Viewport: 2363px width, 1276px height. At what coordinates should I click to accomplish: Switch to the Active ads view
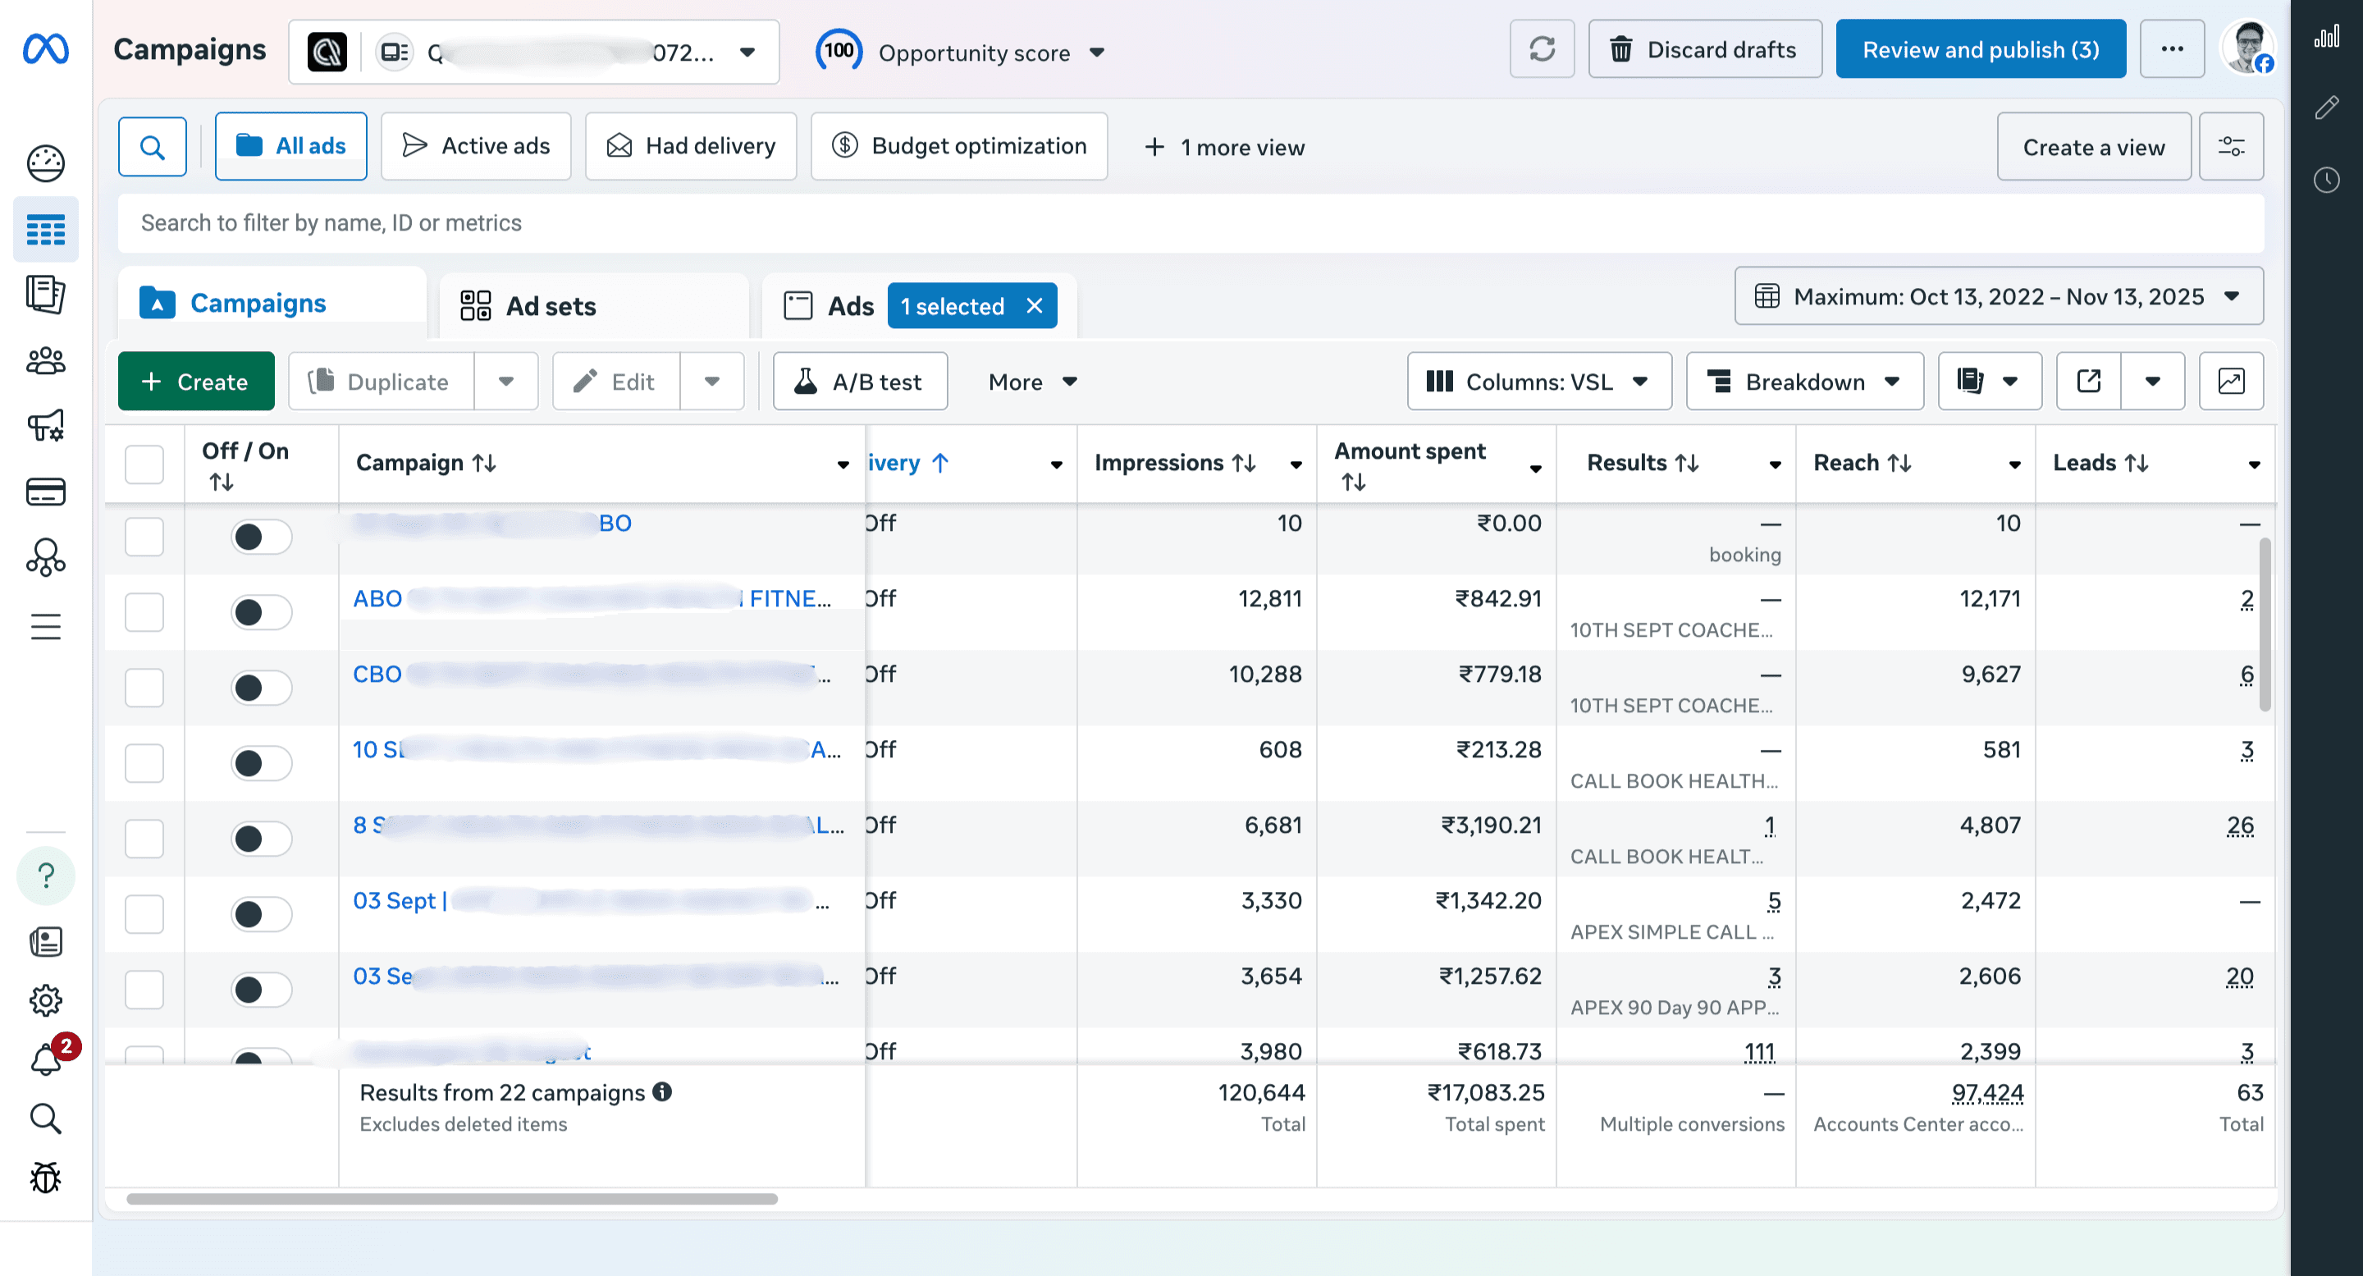click(x=476, y=146)
